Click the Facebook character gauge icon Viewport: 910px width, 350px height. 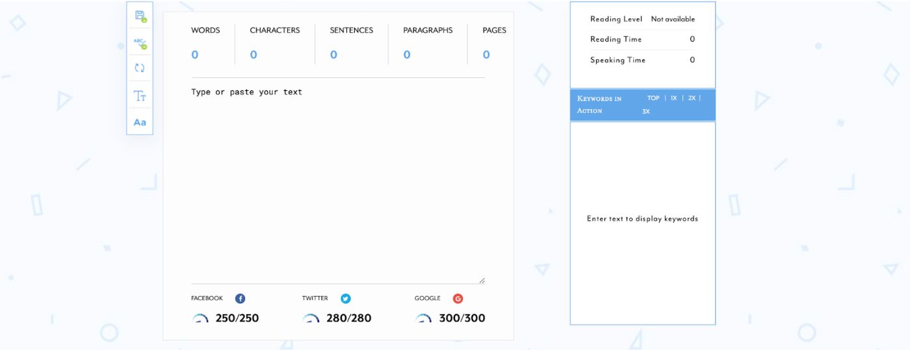coord(200,318)
